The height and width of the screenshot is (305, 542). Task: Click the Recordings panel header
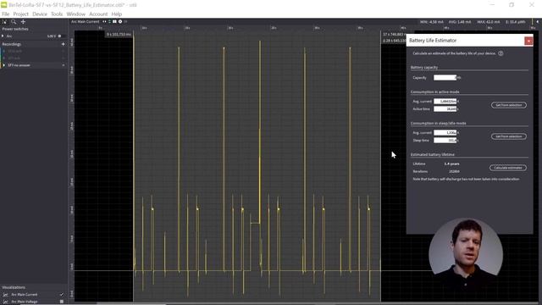click(x=11, y=44)
